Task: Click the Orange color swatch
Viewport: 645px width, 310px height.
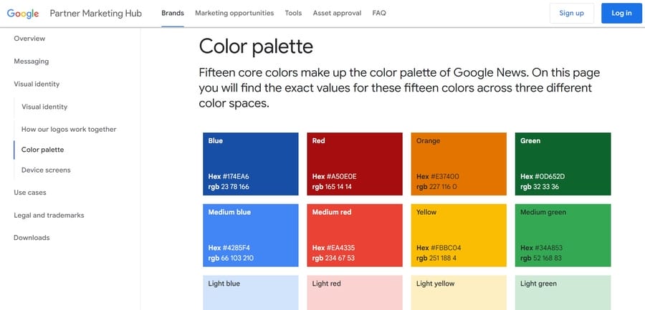Action: pos(459,164)
